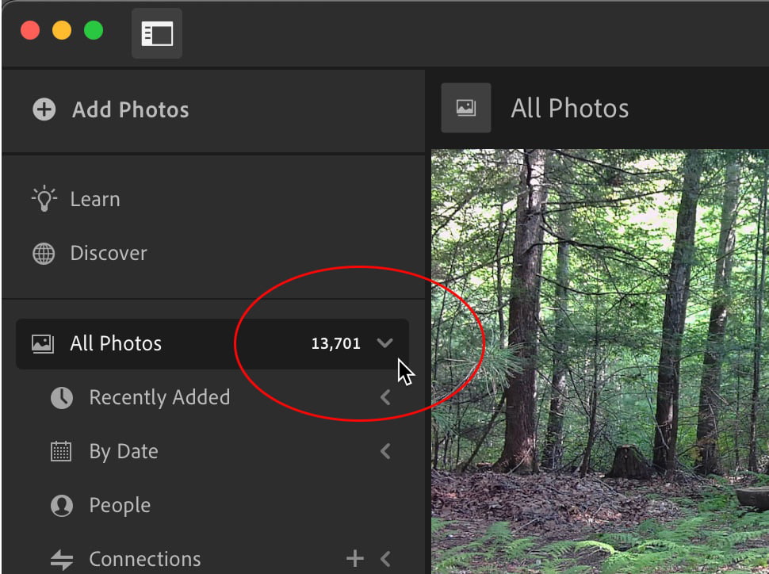Click the All Photos header picture icon
This screenshot has height=574, width=769.
click(466, 108)
